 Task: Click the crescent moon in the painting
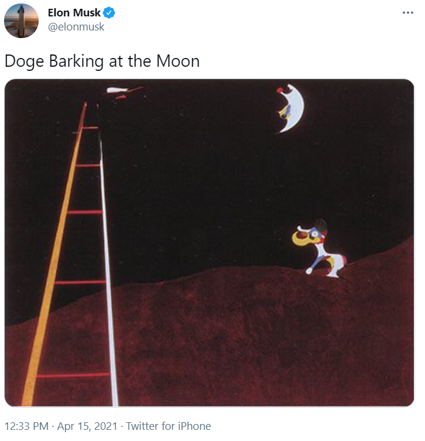tap(292, 108)
